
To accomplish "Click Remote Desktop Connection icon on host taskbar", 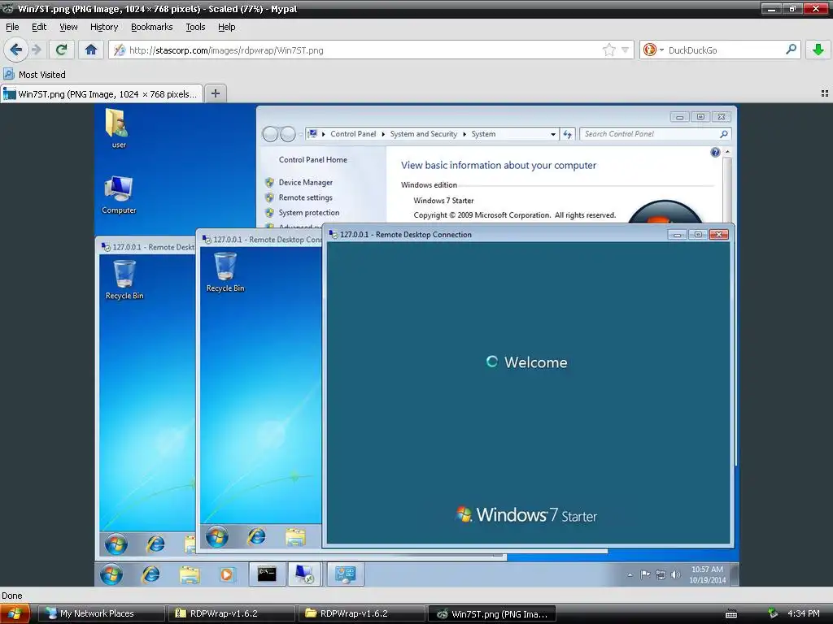I will (x=304, y=574).
